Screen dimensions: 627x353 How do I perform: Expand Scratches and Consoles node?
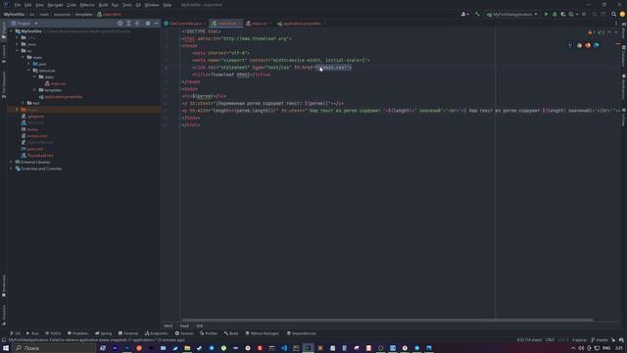point(11,169)
